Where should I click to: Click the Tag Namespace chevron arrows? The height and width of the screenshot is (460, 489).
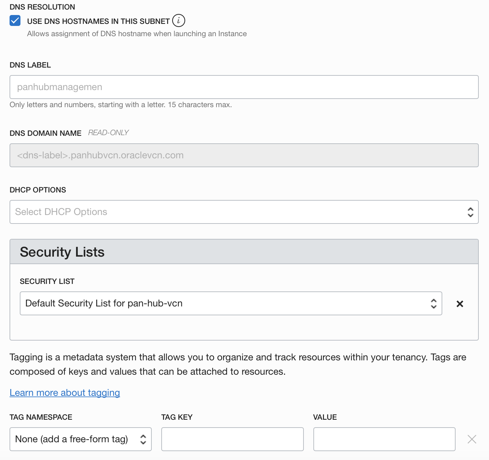pyautogui.click(x=143, y=439)
